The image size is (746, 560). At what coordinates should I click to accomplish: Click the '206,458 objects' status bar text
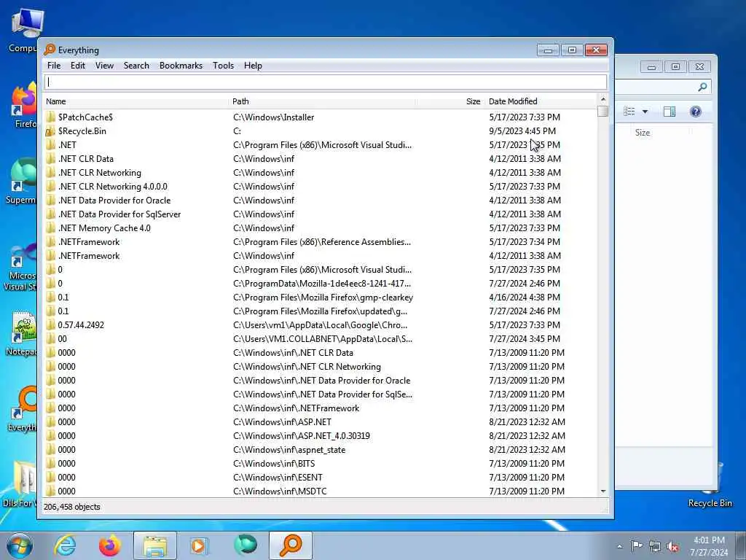(x=72, y=507)
